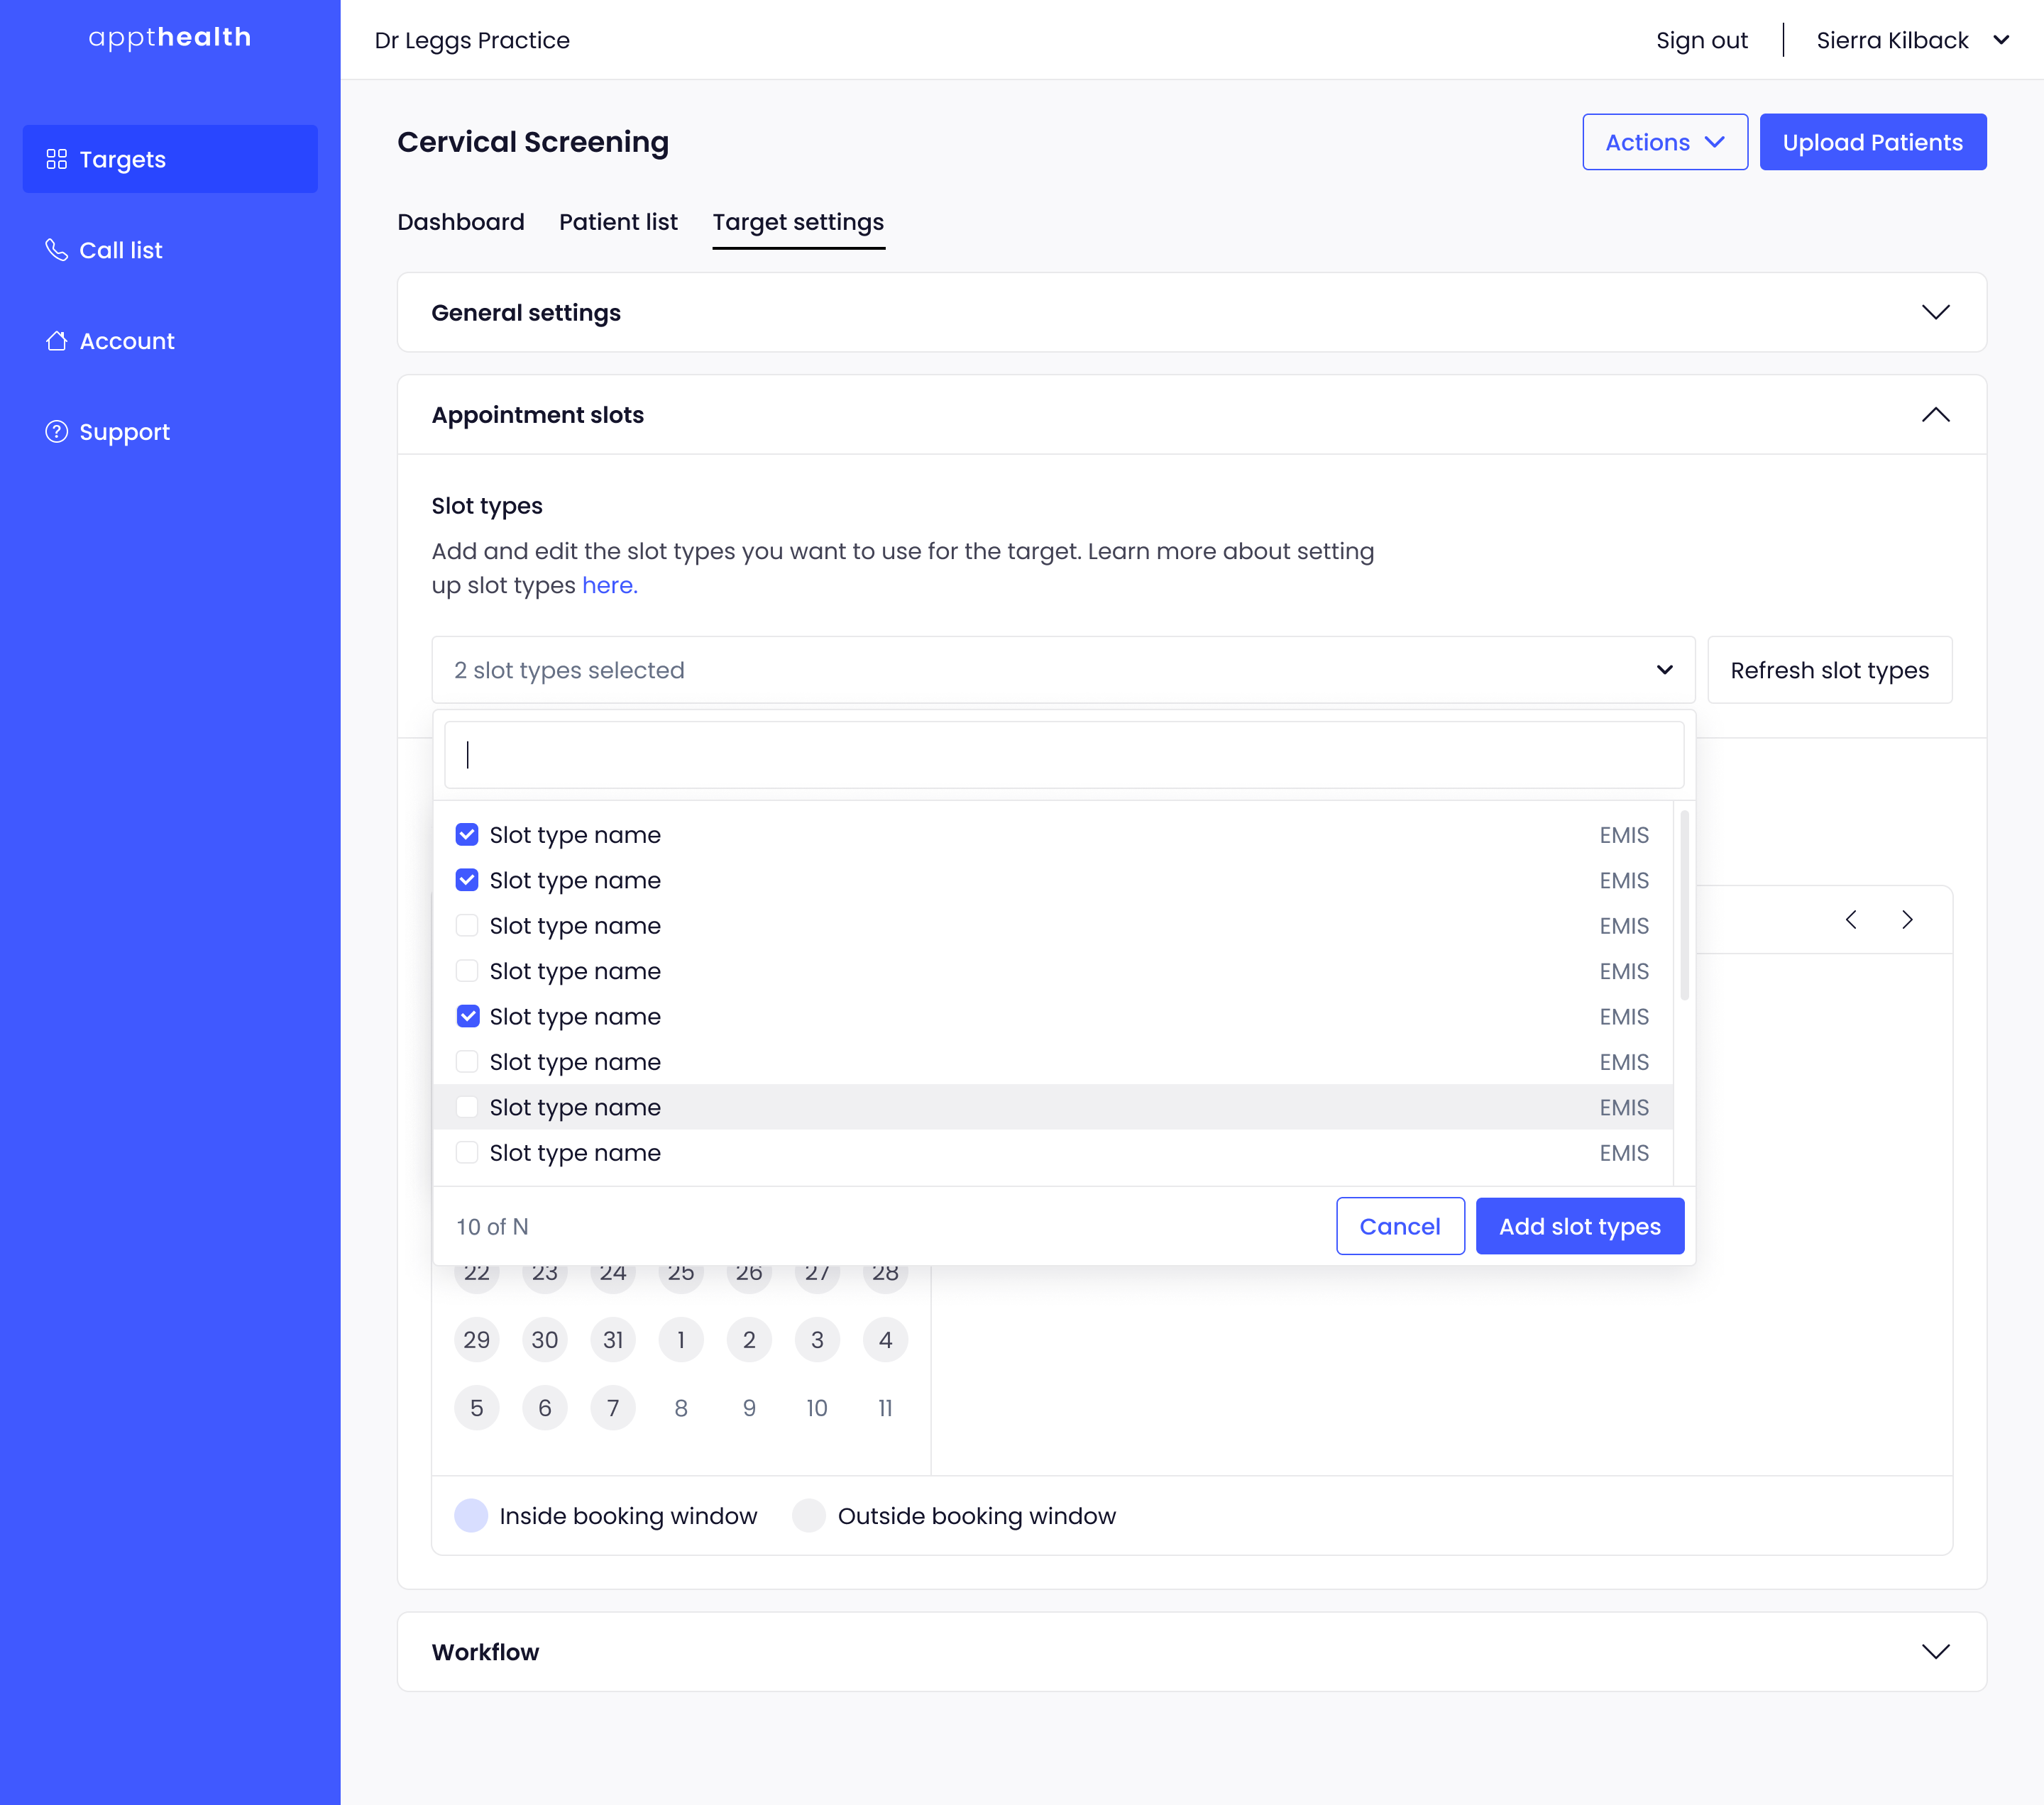Expand the General settings section
Screen dimensions: 2044x1805
coord(1935,311)
